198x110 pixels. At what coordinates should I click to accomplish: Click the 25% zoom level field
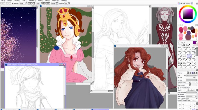(x=23, y=3)
